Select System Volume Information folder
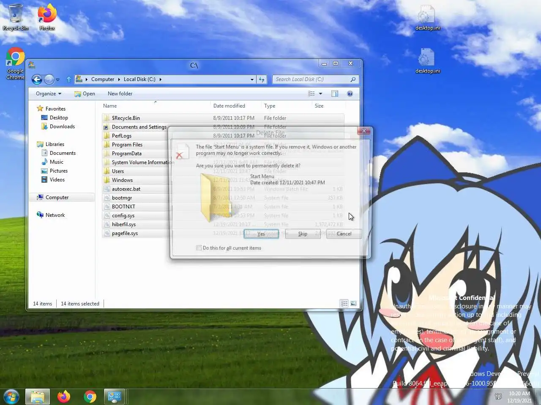Image resolution: width=541 pixels, height=405 pixels. pos(138,162)
